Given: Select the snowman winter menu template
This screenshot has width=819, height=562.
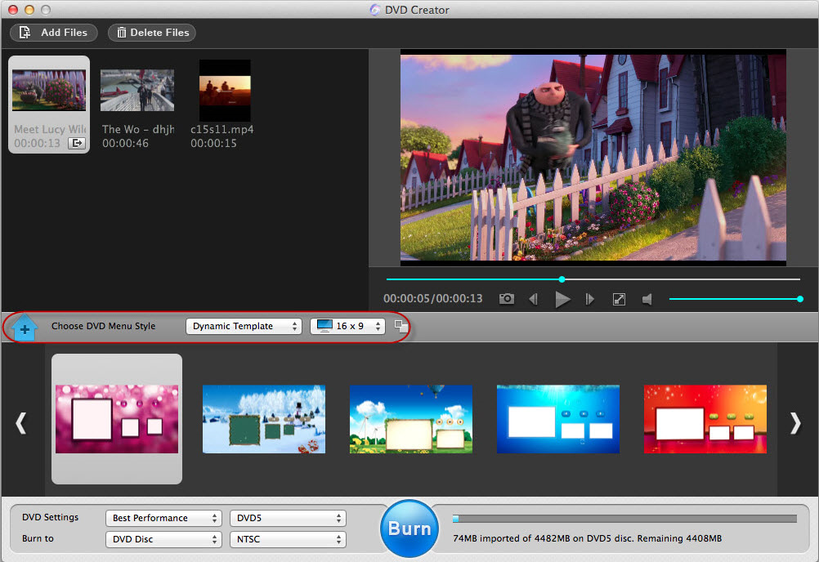Looking at the screenshot, I should point(264,419).
